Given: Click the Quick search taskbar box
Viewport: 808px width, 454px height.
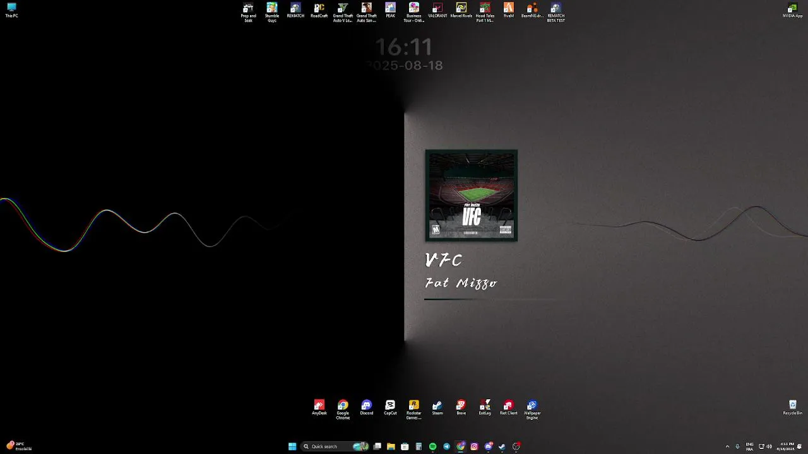Looking at the screenshot, I should (335, 446).
